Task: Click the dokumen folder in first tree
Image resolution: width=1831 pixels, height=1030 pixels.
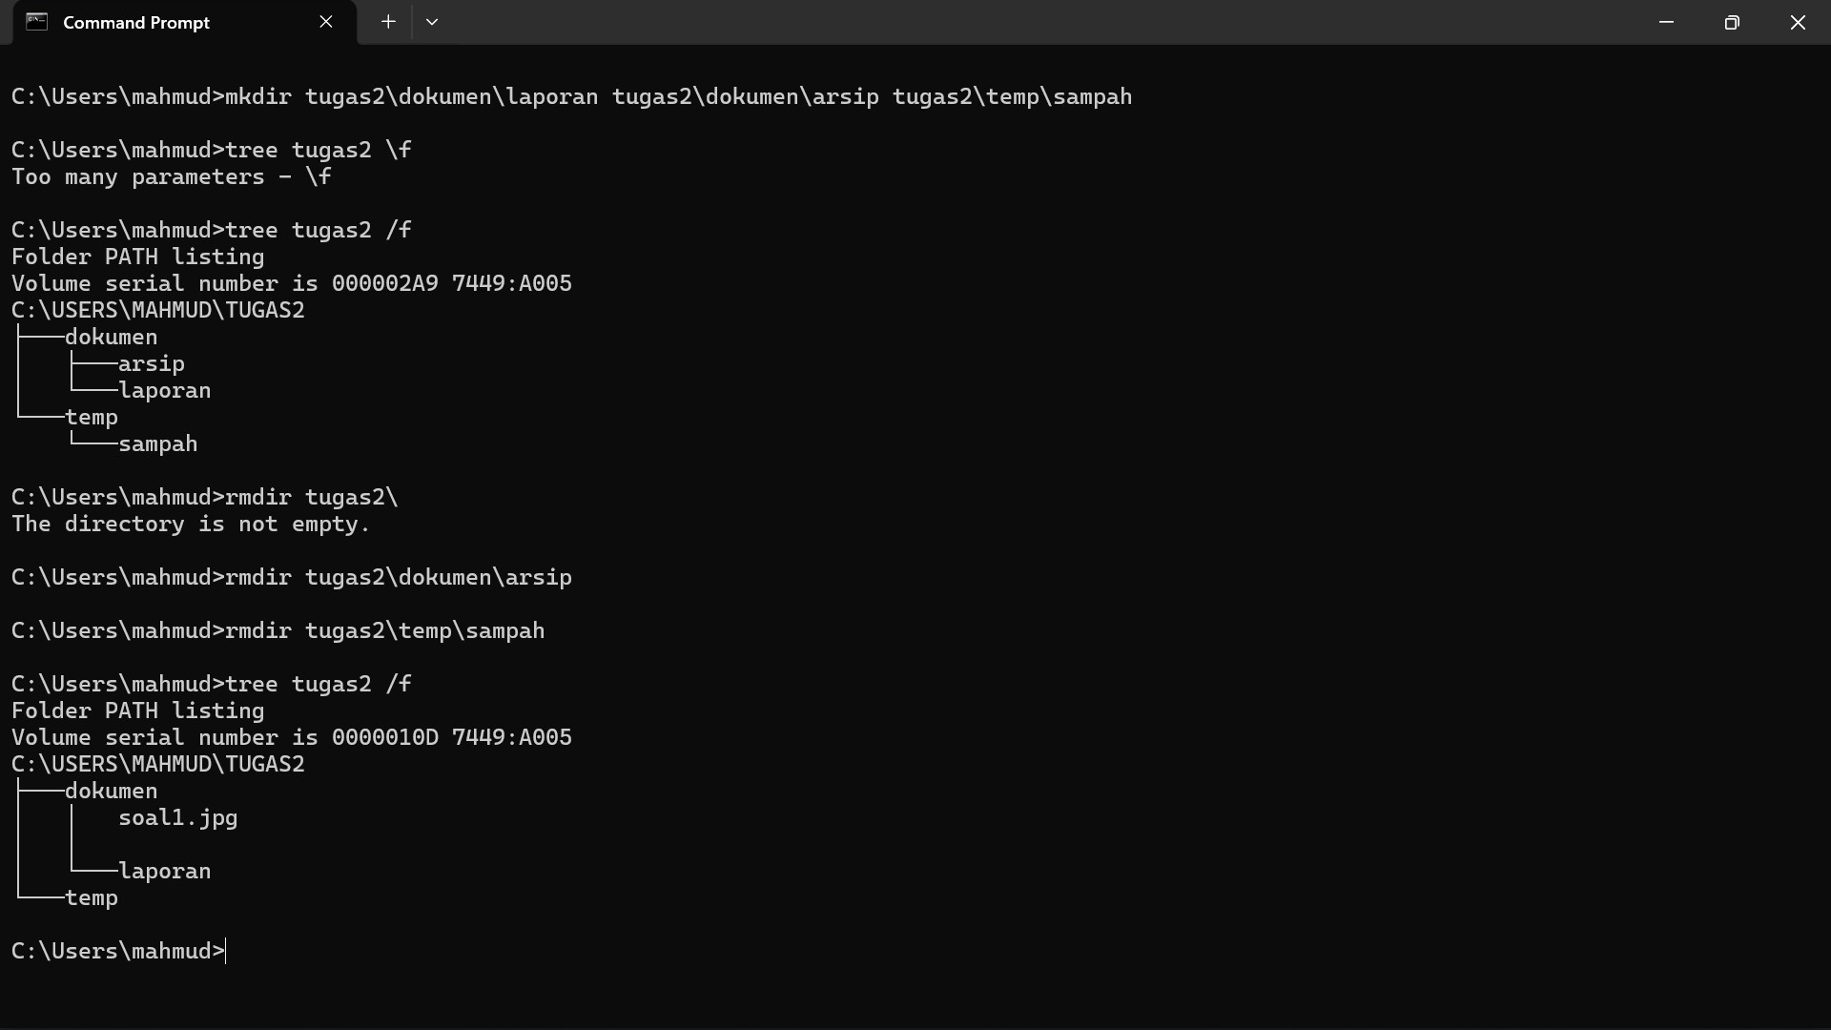Action: click(111, 338)
